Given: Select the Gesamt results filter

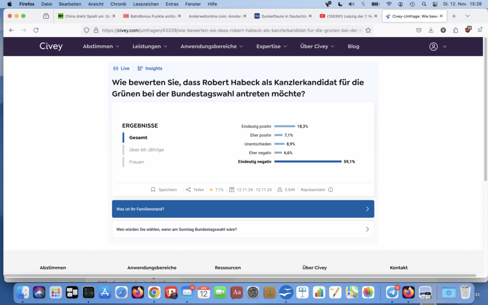Looking at the screenshot, I should [138, 138].
